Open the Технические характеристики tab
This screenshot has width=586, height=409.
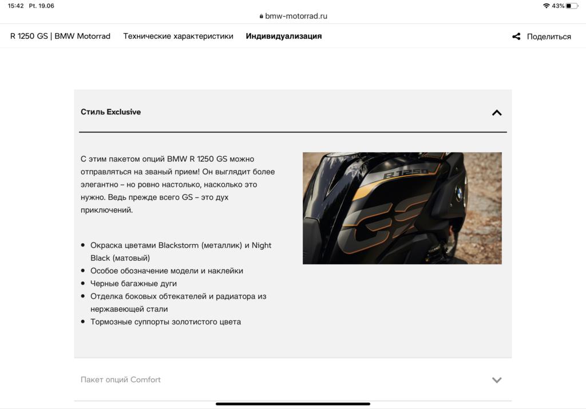coord(178,36)
